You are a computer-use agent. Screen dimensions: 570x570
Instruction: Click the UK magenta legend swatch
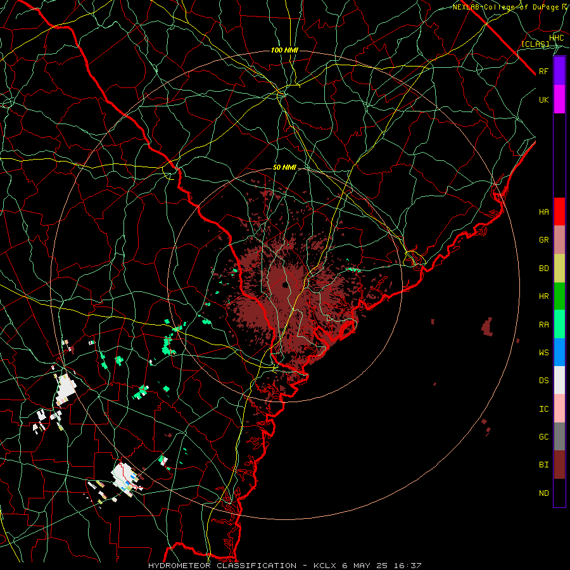[559, 99]
